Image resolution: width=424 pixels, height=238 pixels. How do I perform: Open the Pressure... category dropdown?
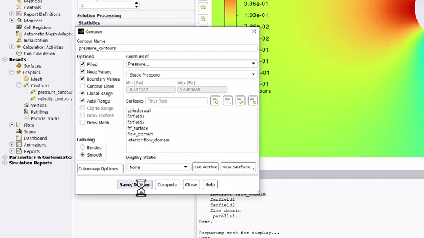point(191,64)
